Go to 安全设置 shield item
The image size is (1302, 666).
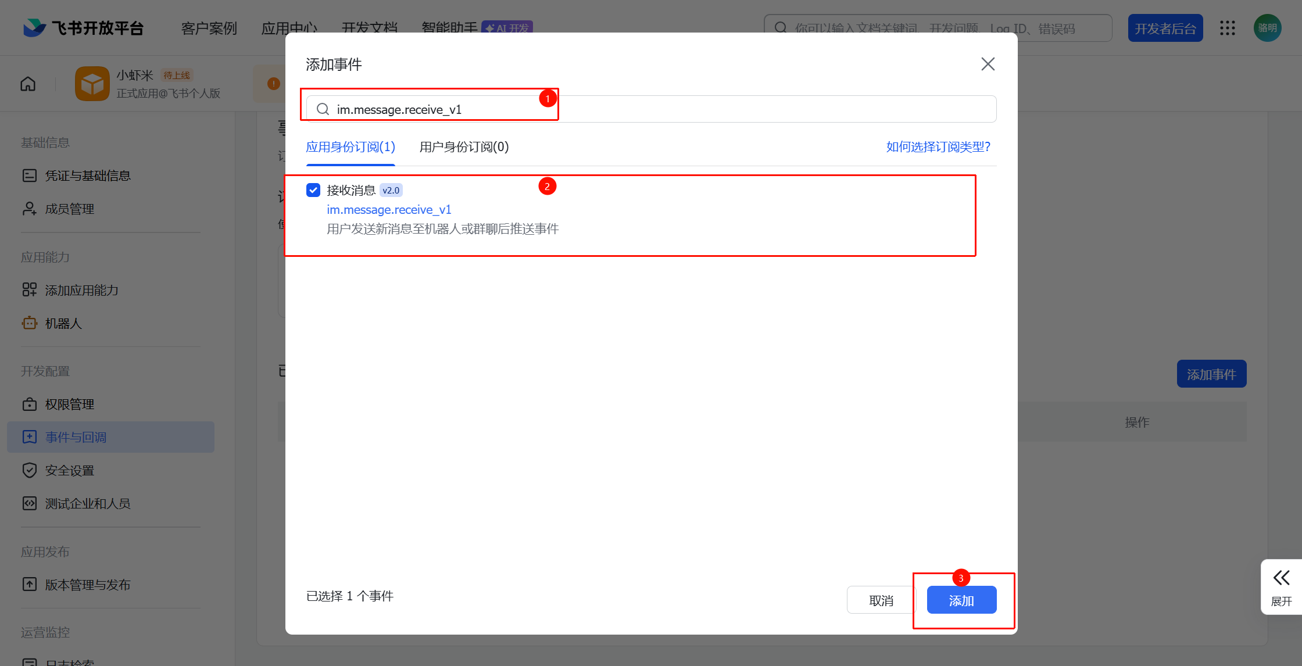pos(70,470)
